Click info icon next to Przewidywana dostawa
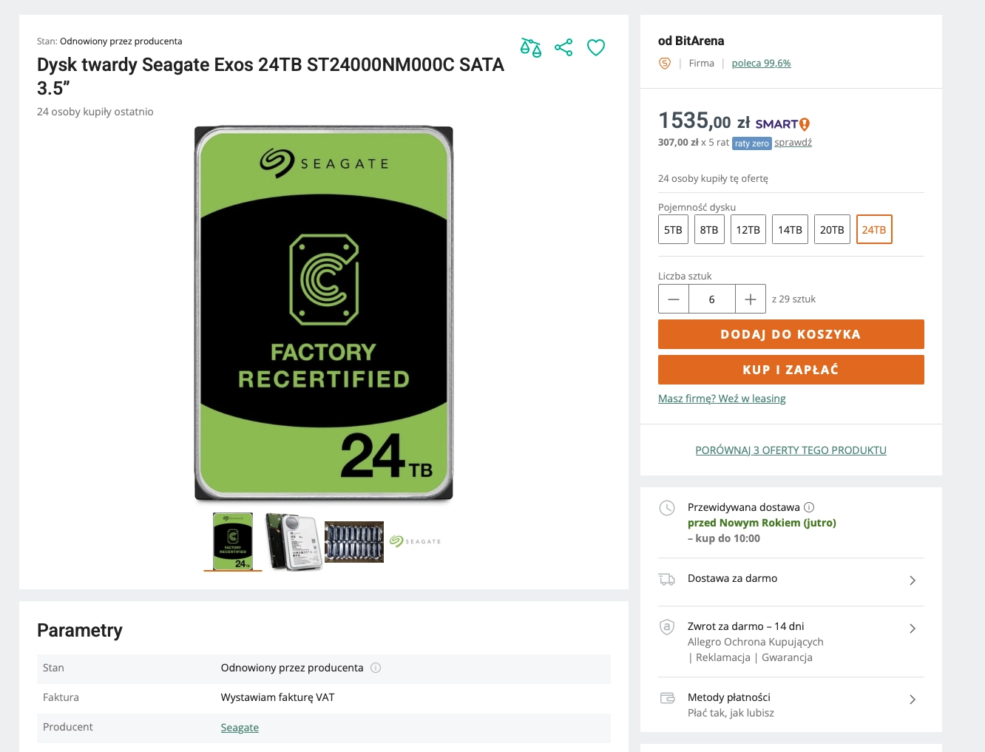Image resolution: width=985 pixels, height=752 pixels. pyautogui.click(x=809, y=507)
